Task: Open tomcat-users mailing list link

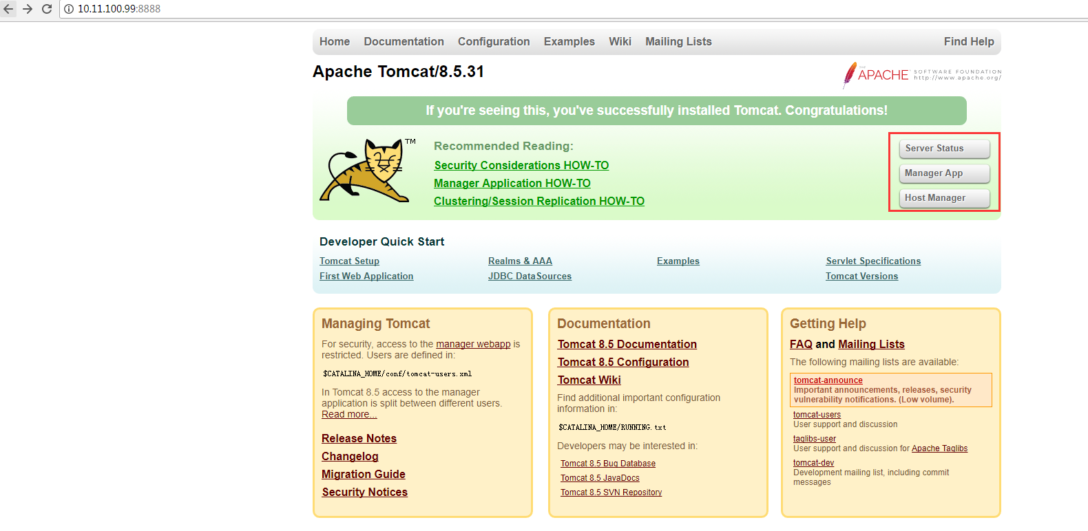Action: coord(817,415)
